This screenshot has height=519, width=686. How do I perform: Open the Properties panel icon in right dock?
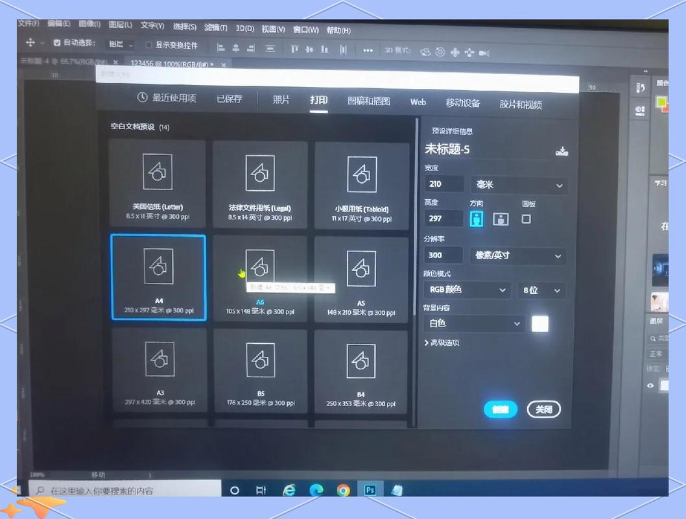pyautogui.click(x=640, y=110)
